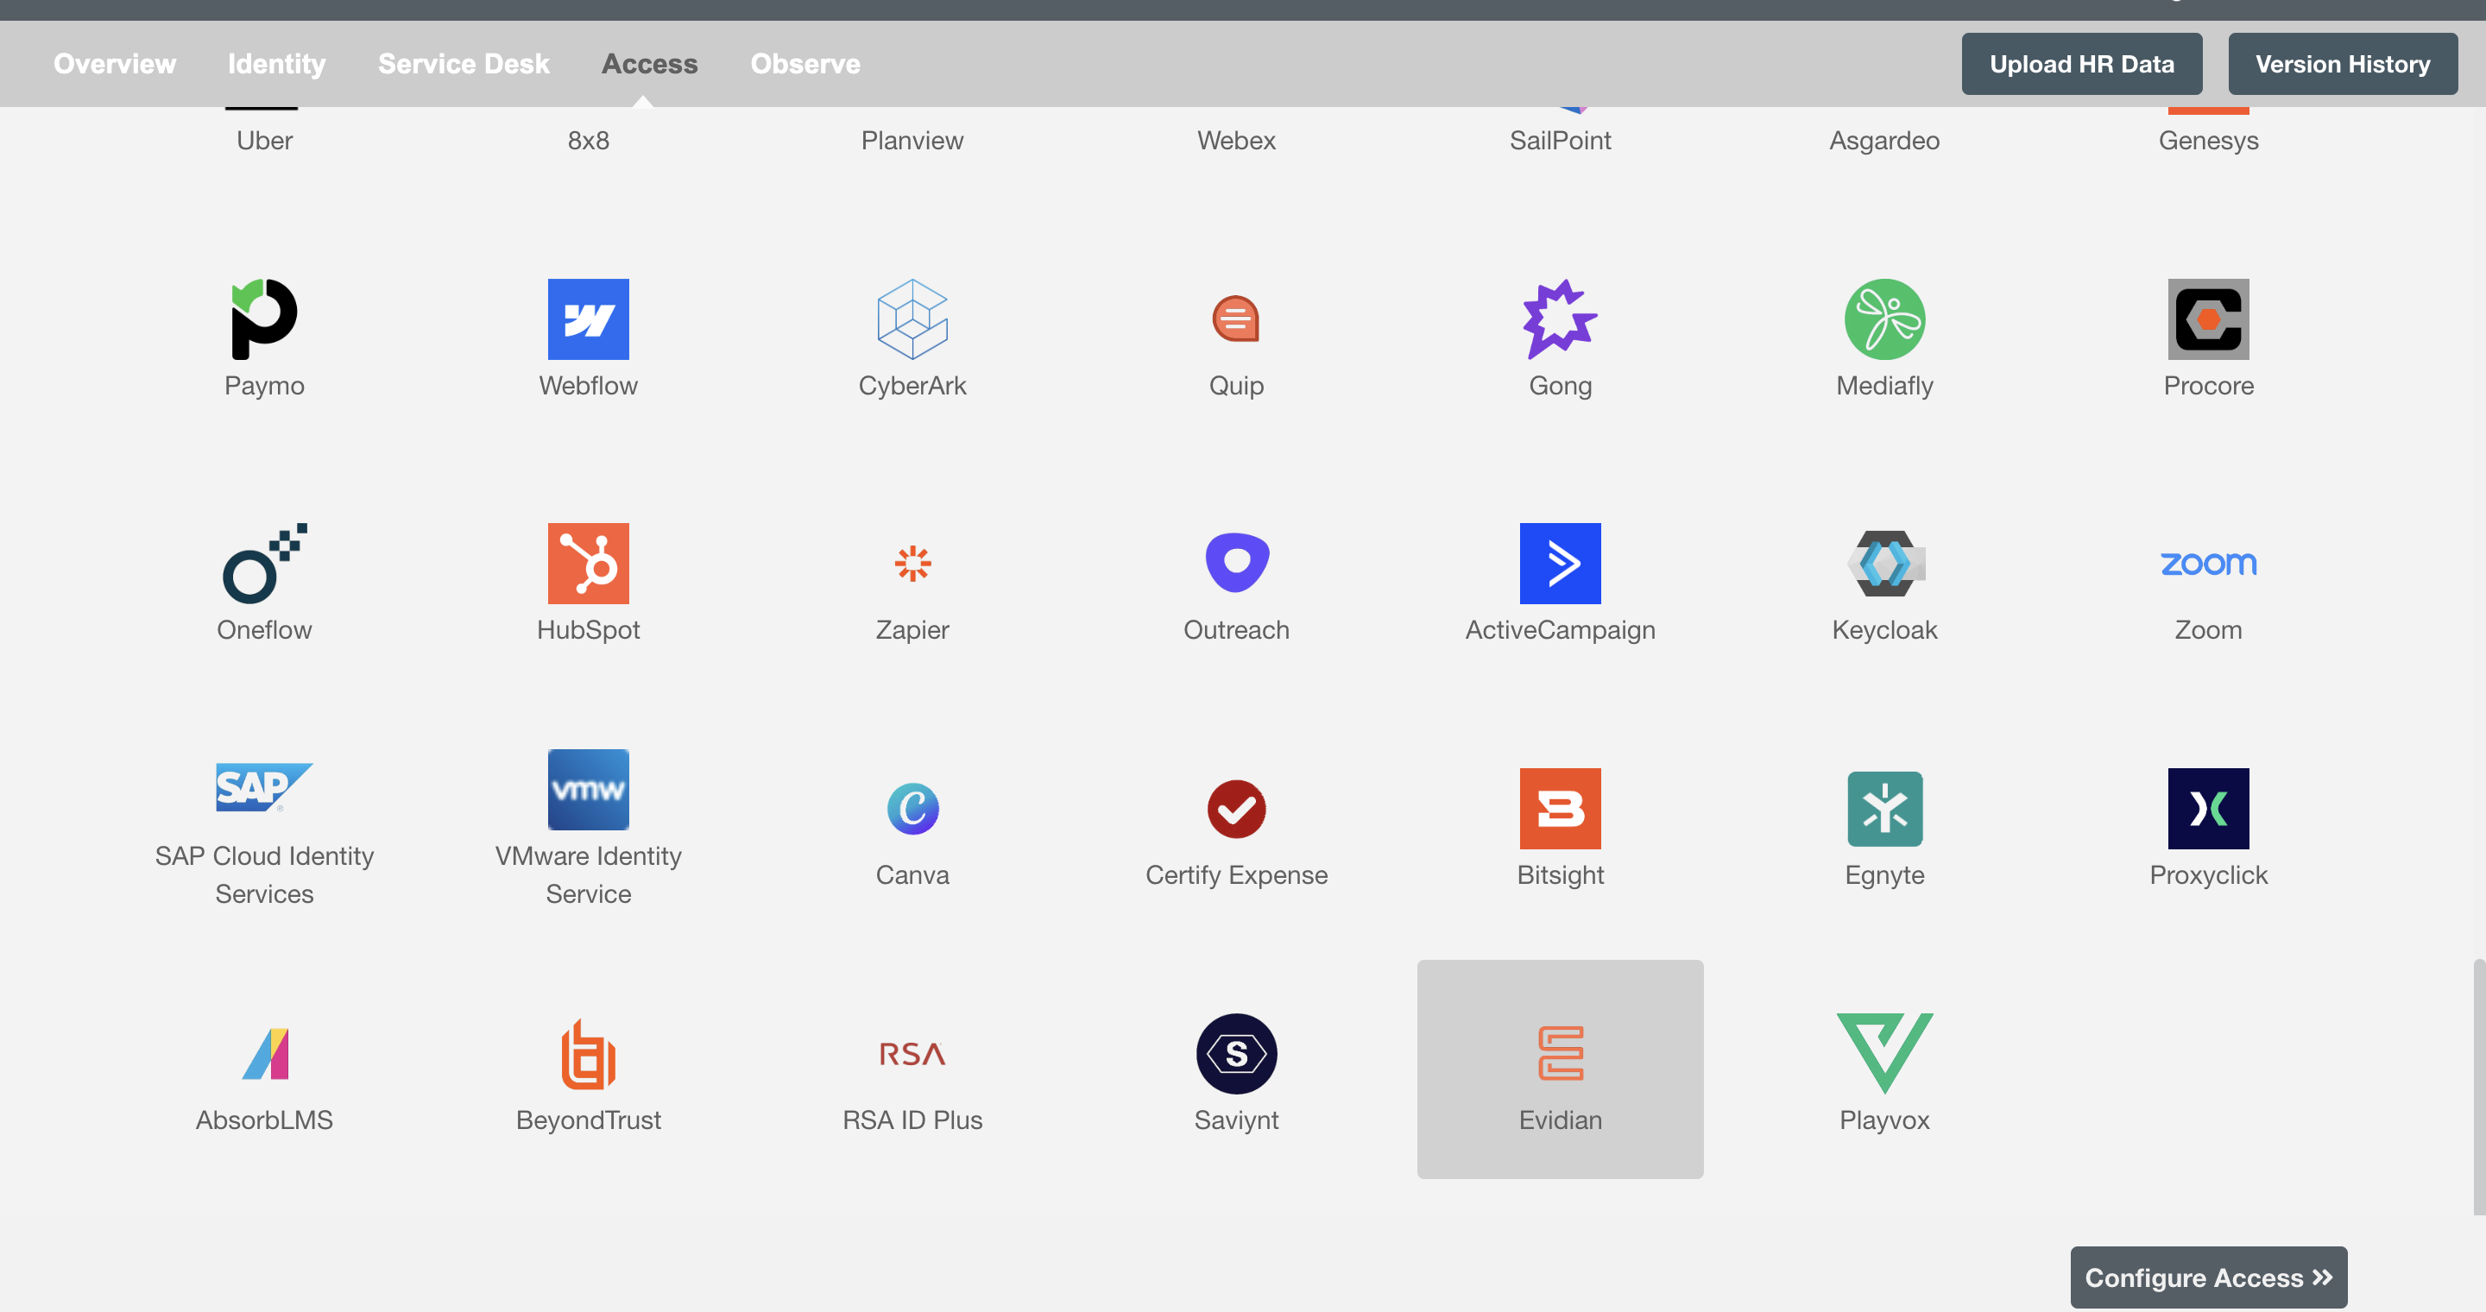Switch to the Identity tab
This screenshot has height=1312, width=2486.
click(x=276, y=62)
